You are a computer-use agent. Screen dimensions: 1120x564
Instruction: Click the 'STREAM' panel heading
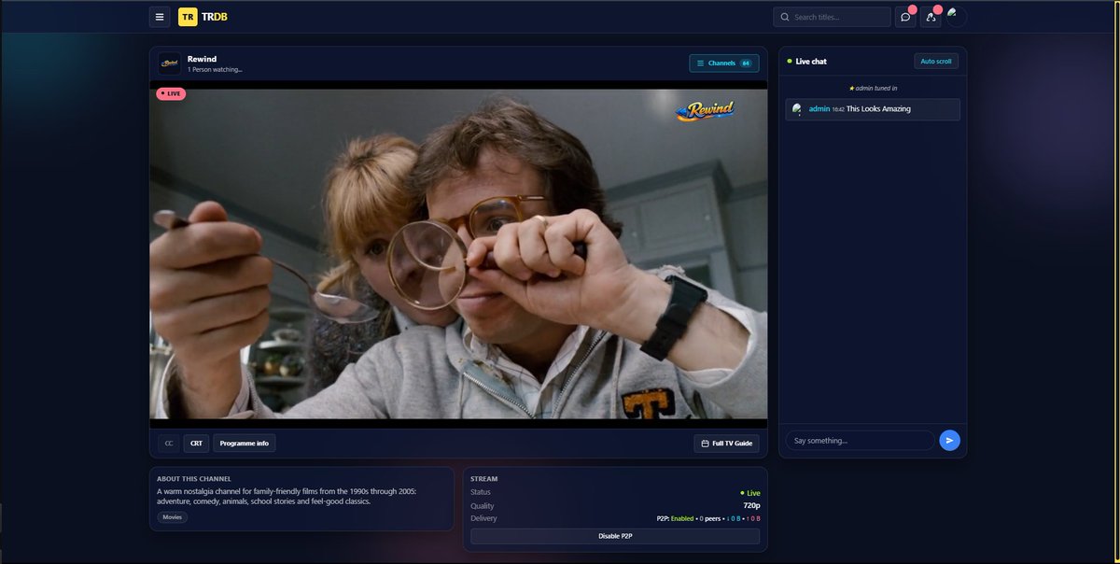[483, 479]
